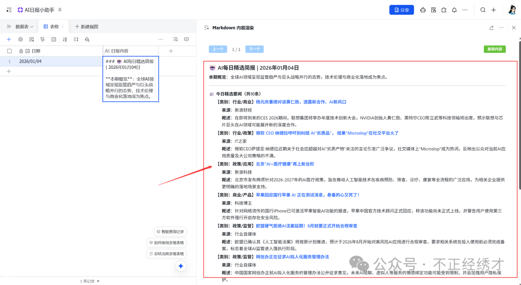Click the find records search-list icon

tap(176, 39)
